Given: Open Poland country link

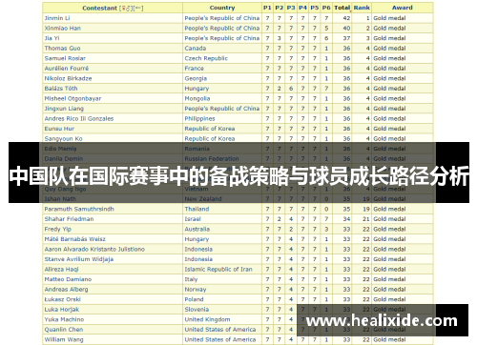Looking at the screenshot, I should (x=194, y=299).
